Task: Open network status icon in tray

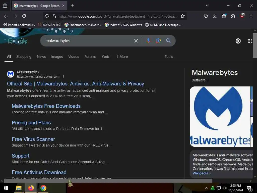Action: 219,188
